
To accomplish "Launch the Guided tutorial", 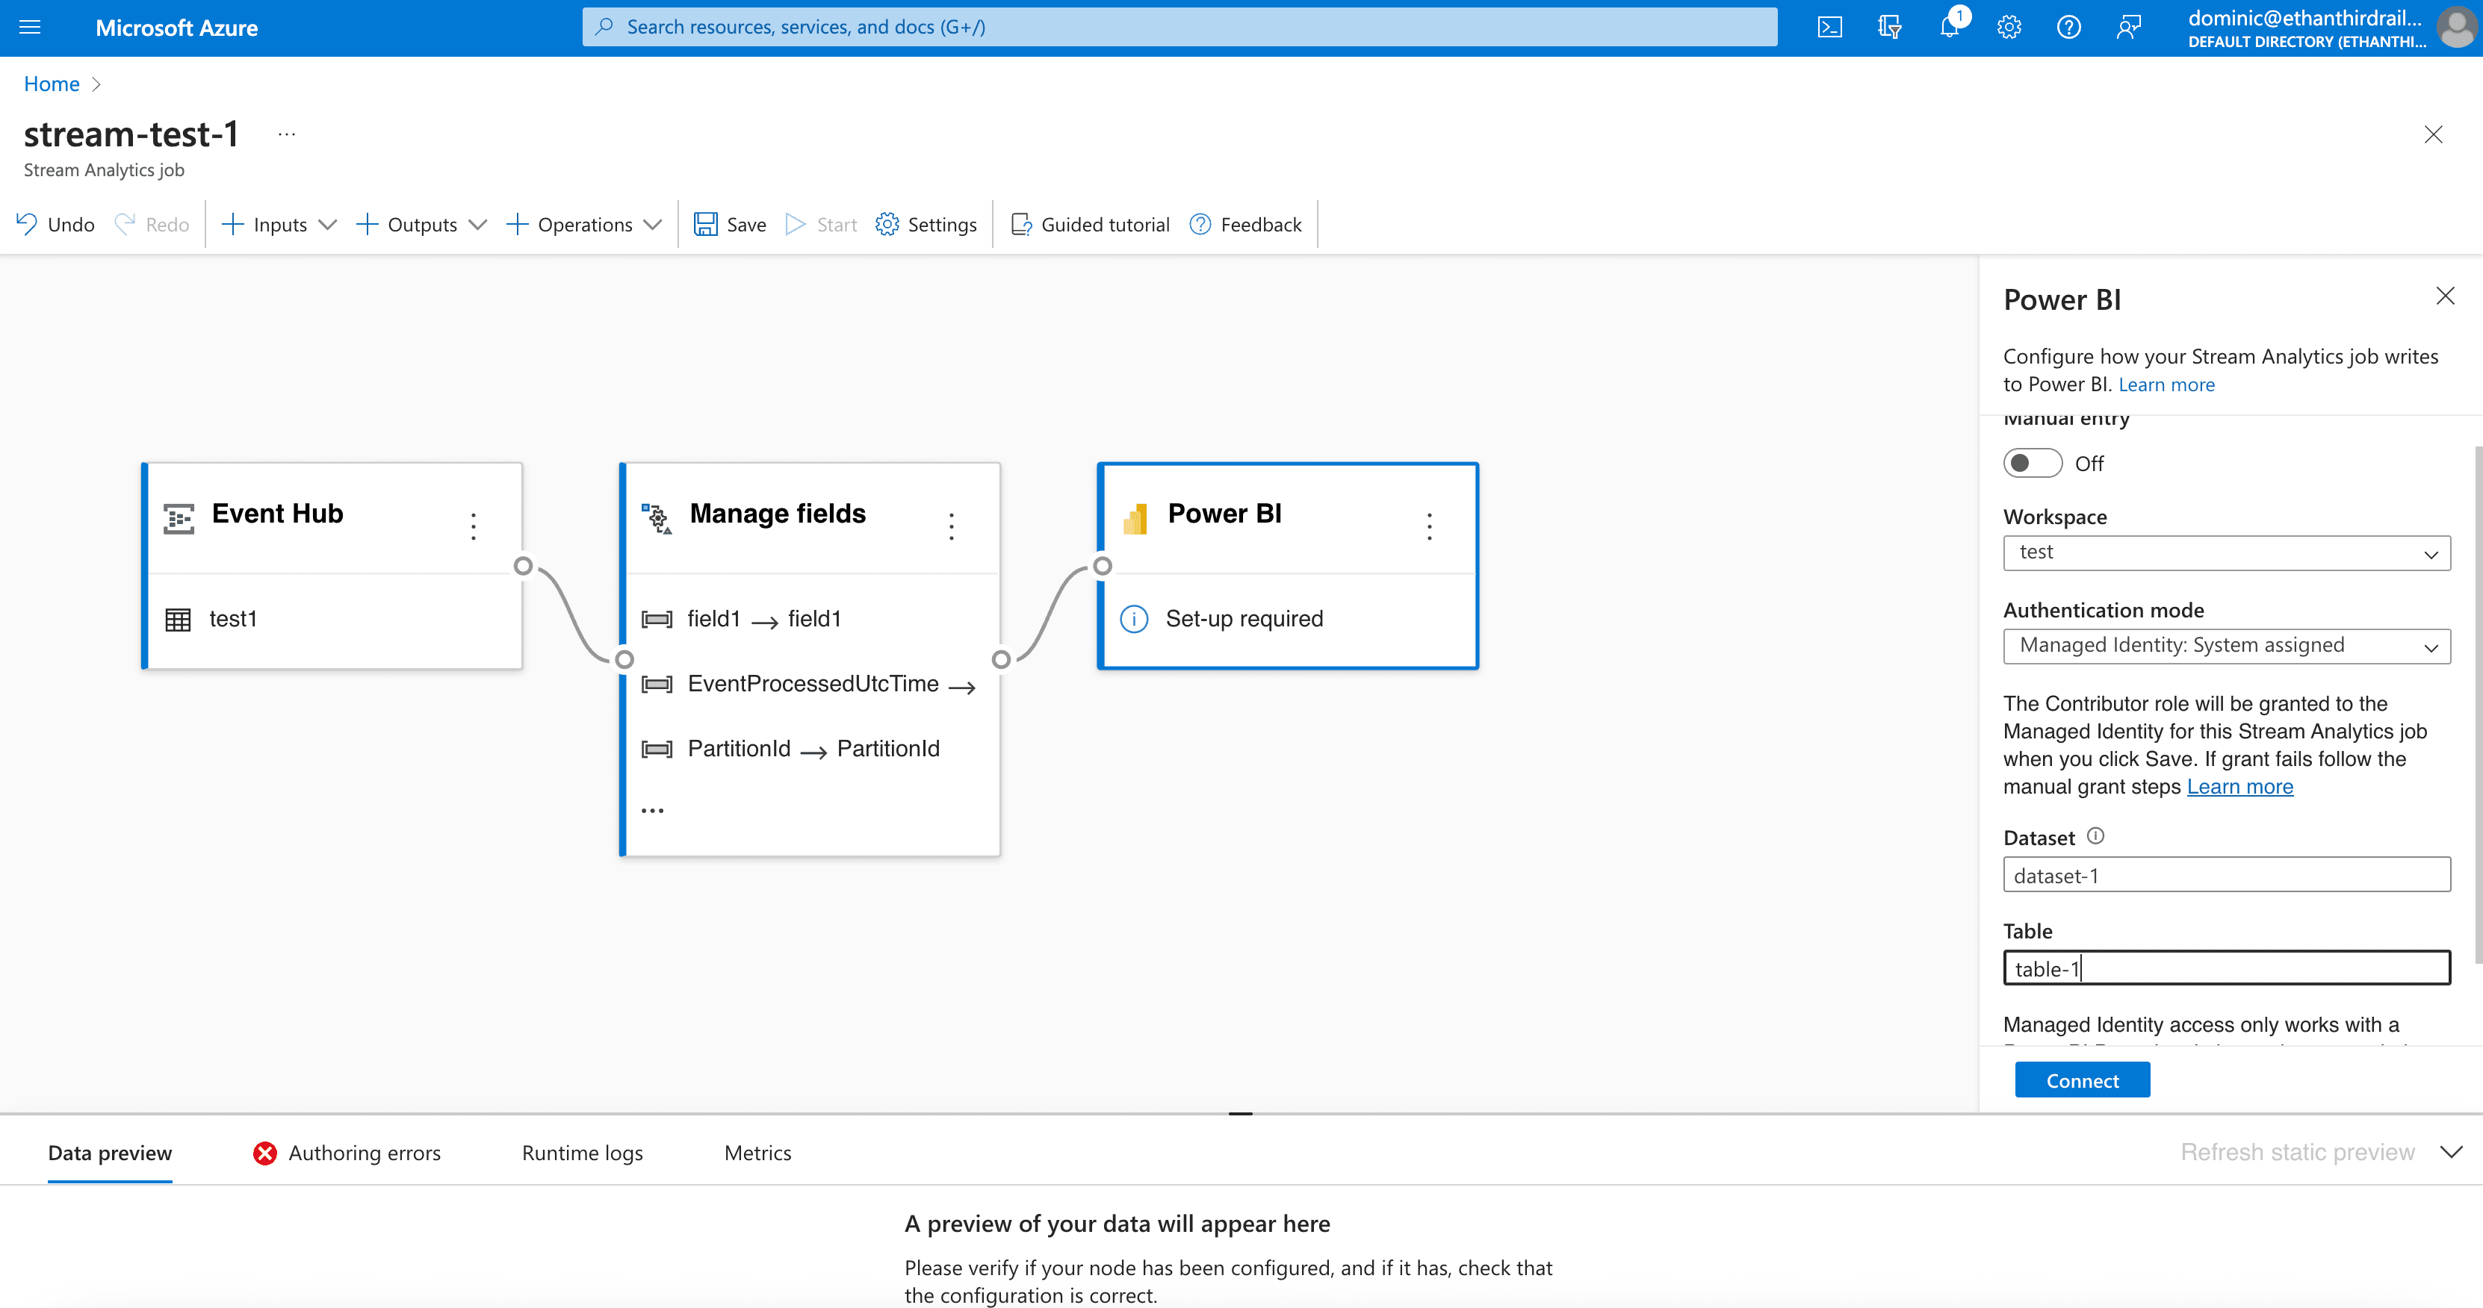I will 1090,225.
